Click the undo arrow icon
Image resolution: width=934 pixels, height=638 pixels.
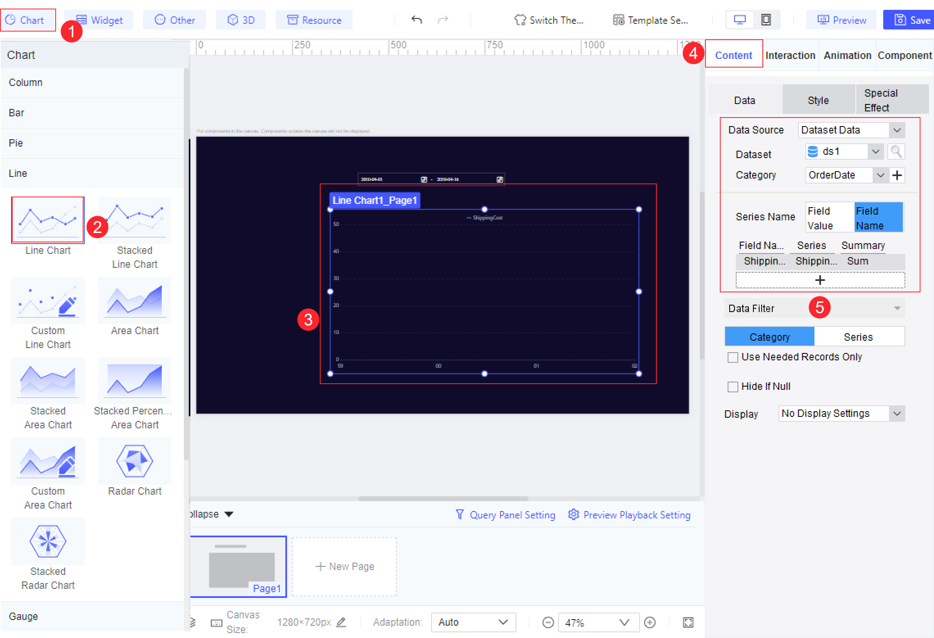(x=416, y=20)
